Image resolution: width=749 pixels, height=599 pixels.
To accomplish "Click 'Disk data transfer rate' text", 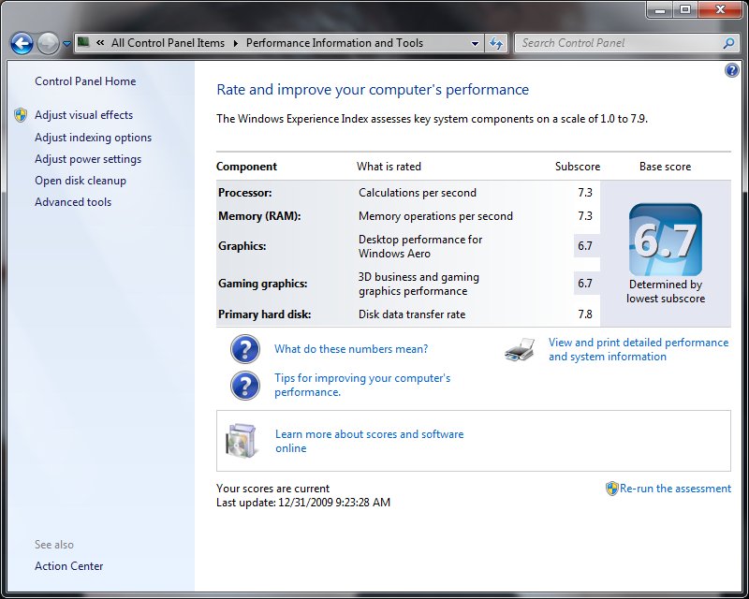I will [412, 314].
